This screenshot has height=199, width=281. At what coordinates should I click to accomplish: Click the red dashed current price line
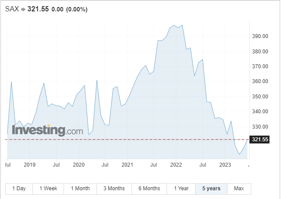click(132, 140)
